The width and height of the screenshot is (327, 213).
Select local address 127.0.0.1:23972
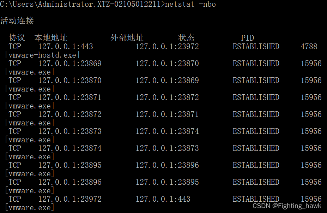70,199
